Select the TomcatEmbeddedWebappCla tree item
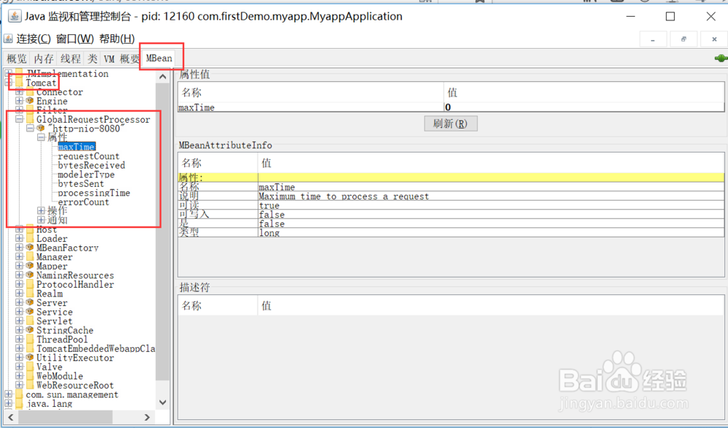 coord(95,348)
